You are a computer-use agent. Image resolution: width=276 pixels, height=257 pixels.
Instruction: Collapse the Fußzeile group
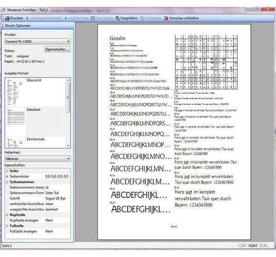click(x=7, y=226)
